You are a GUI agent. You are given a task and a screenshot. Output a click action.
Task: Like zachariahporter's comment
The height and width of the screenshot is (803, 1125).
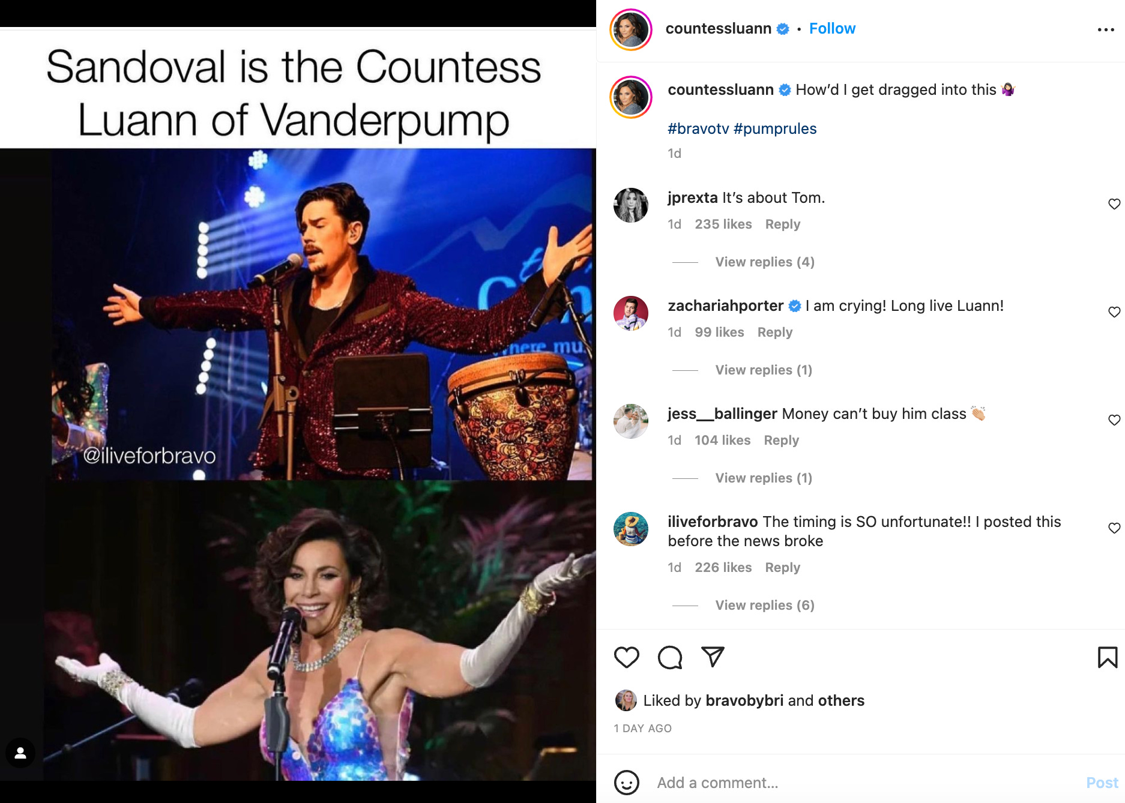click(1114, 312)
